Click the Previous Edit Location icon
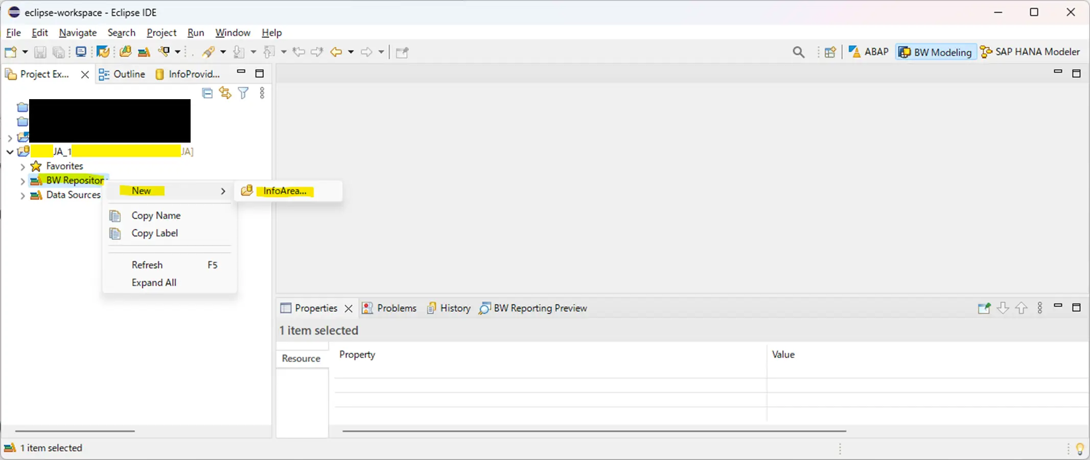 click(x=299, y=52)
